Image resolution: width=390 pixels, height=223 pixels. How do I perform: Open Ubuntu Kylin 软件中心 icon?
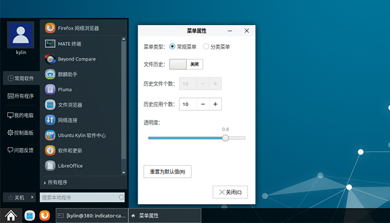click(50, 135)
